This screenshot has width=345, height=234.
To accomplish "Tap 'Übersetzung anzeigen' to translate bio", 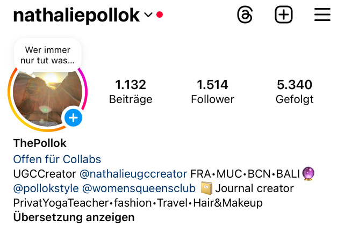I will pos(74,217).
